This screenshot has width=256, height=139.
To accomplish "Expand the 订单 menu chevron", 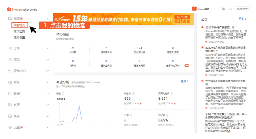I will 47,48.
